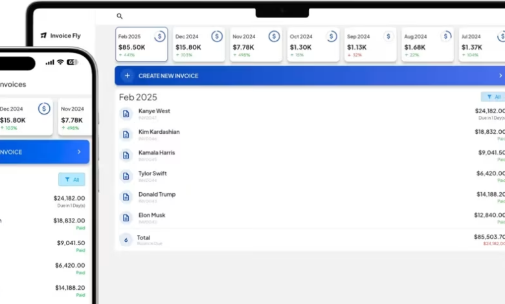This screenshot has height=304, width=505.
Task: Click the invoice count badge in Total row
Action: (126, 240)
